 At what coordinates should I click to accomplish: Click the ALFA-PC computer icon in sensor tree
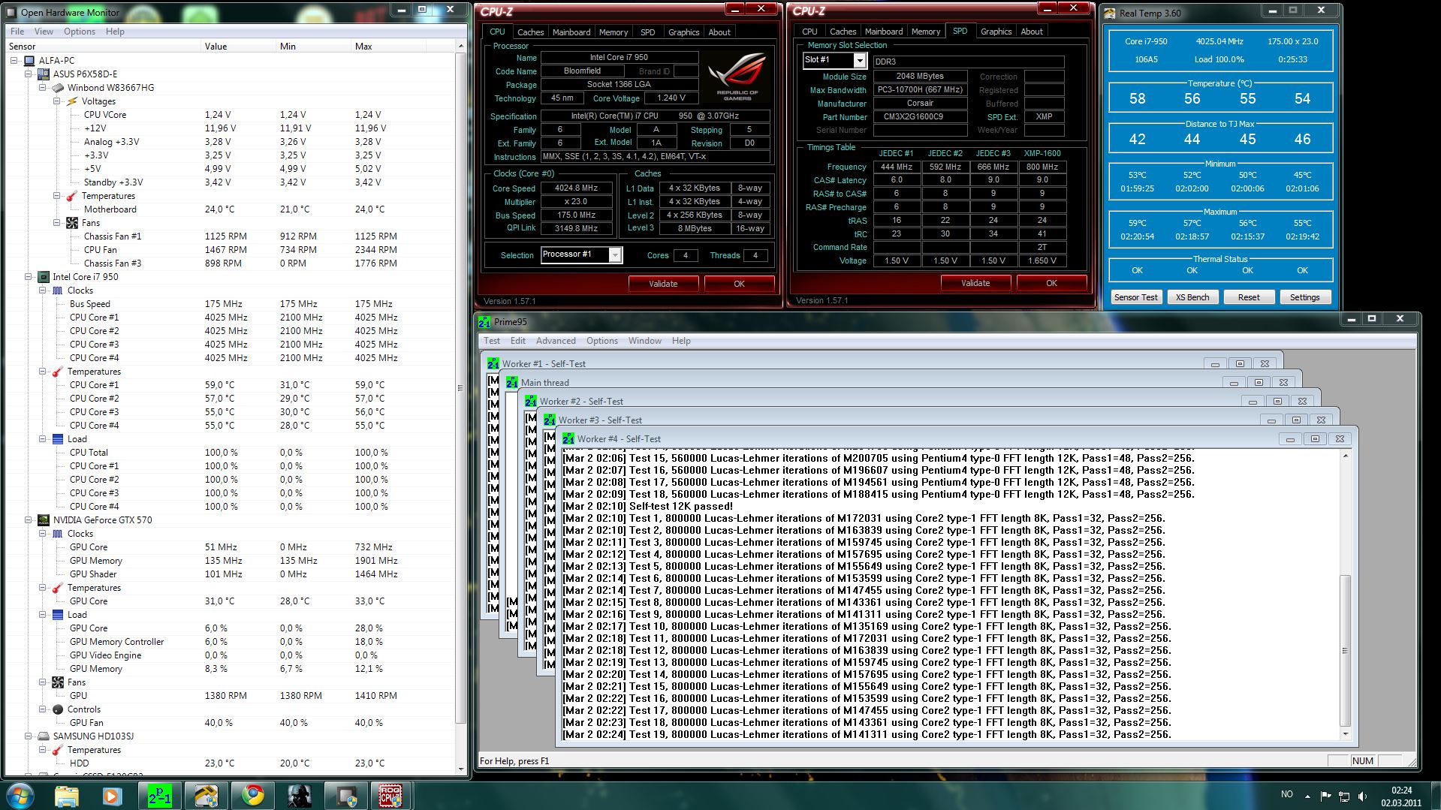coord(29,61)
